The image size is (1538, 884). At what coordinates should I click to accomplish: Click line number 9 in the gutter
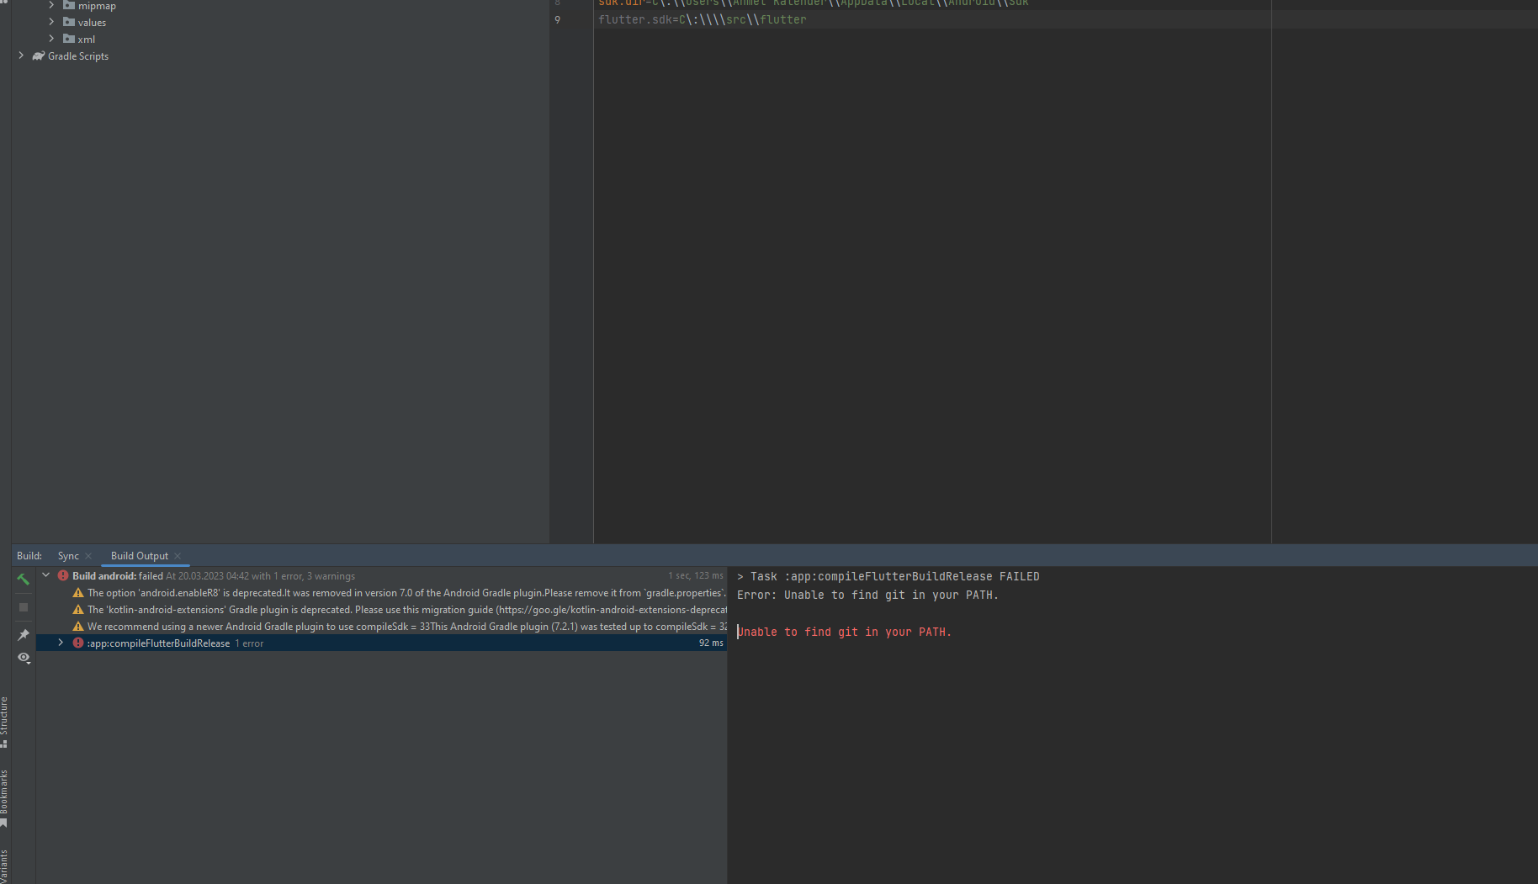tap(557, 19)
